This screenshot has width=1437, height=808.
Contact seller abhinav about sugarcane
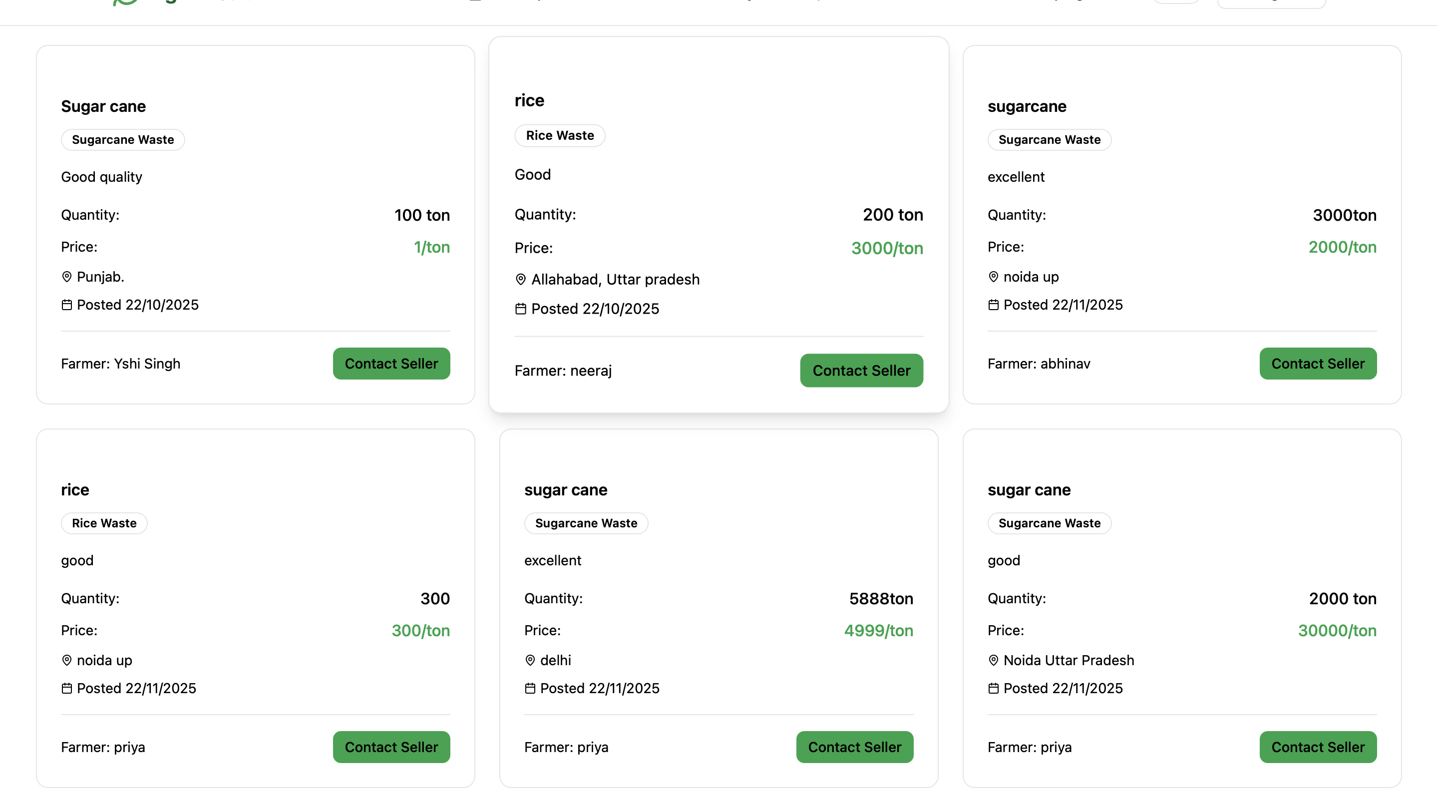coord(1318,364)
